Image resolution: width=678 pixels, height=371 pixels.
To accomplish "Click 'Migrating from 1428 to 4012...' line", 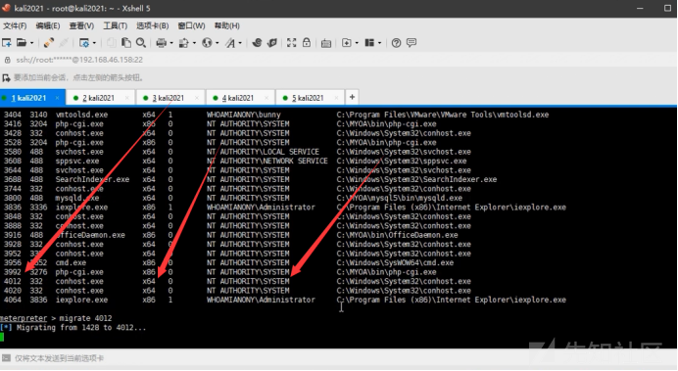I will click(x=81, y=328).
